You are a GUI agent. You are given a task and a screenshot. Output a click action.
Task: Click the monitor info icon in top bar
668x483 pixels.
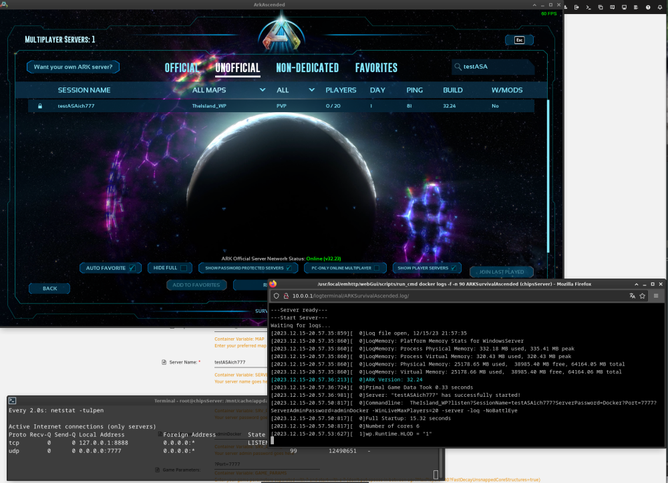(624, 7)
